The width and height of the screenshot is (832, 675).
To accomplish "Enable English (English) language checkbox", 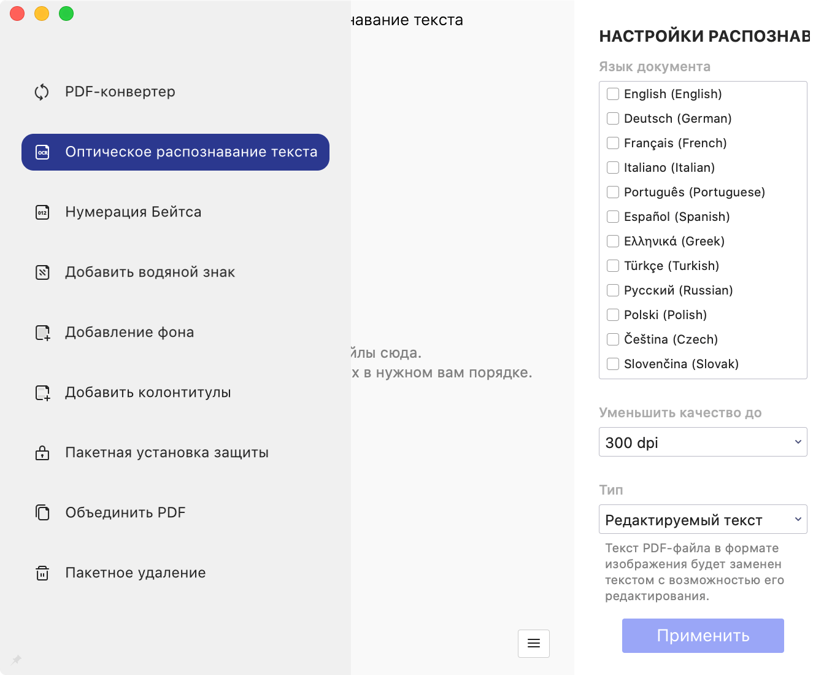I will tap(613, 94).
